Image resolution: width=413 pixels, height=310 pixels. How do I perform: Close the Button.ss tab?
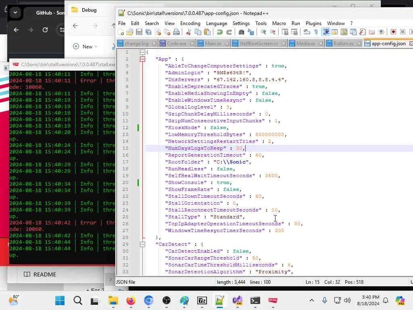359,44
